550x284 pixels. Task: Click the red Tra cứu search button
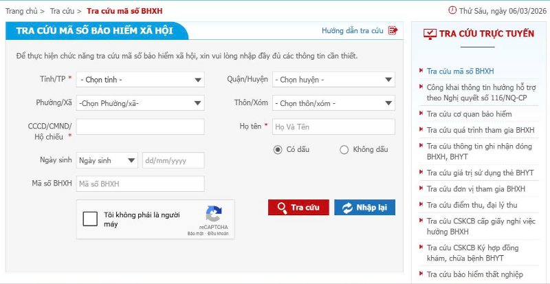coord(298,208)
